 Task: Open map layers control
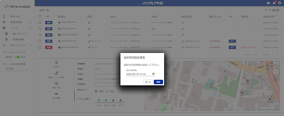tap(276, 65)
